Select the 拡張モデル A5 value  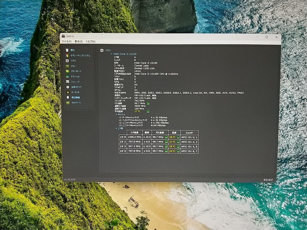click(136, 85)
